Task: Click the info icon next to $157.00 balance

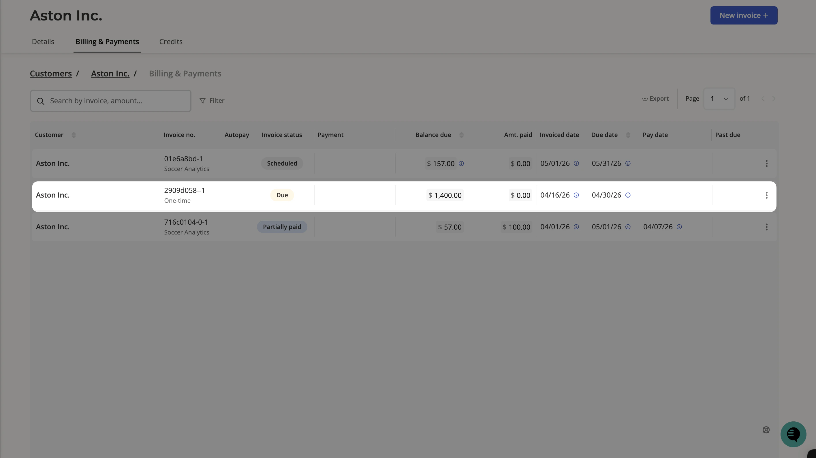Action: coord(462,164)
